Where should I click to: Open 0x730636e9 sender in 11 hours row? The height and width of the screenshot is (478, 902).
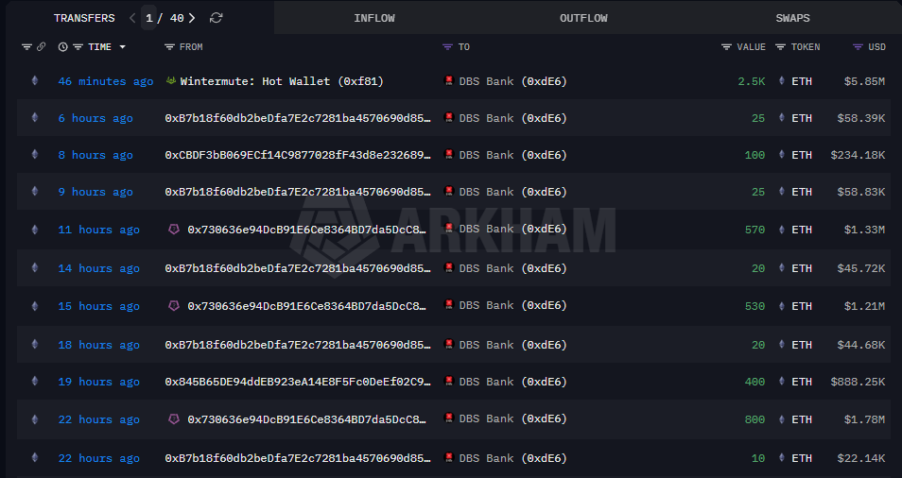pos(306,230)
